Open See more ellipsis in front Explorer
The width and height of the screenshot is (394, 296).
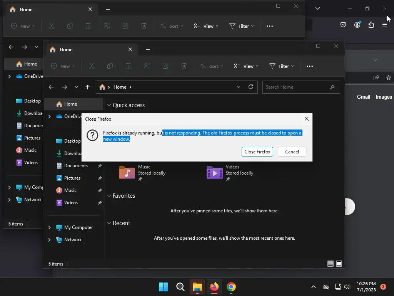(310, 66)
